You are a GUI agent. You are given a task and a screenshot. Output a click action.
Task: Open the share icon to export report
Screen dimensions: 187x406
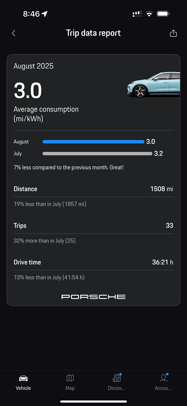pos(173,33)
